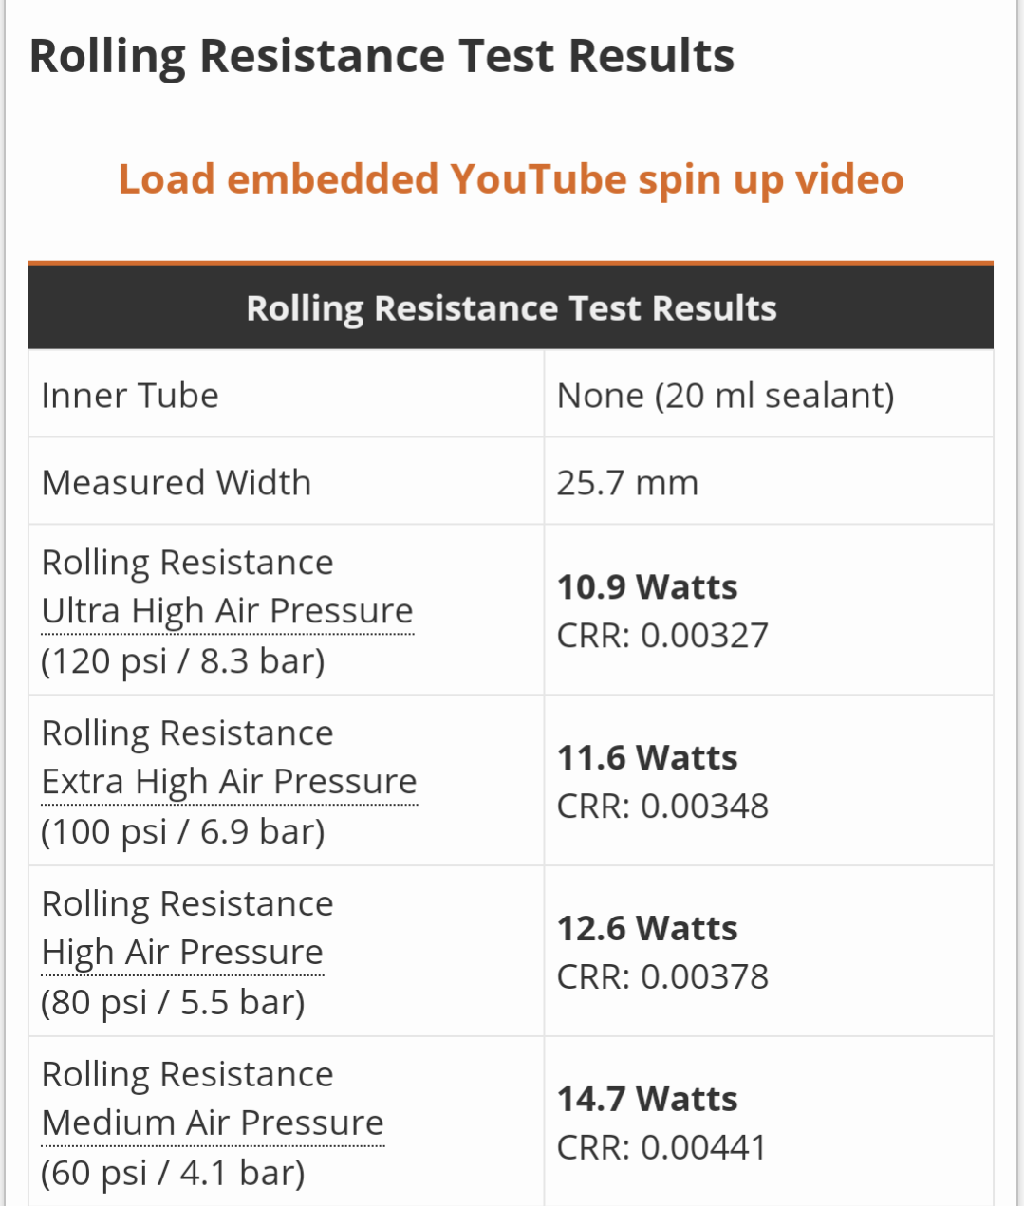This screenshot has height=1206, width=1024.
Task: Select the Measured Width row label
Action: [177, 482]
